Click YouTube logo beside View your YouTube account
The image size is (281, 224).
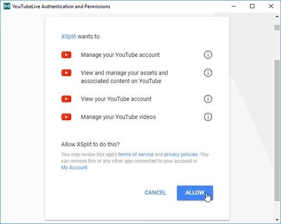pyautogui.click(x=66, y=99)
